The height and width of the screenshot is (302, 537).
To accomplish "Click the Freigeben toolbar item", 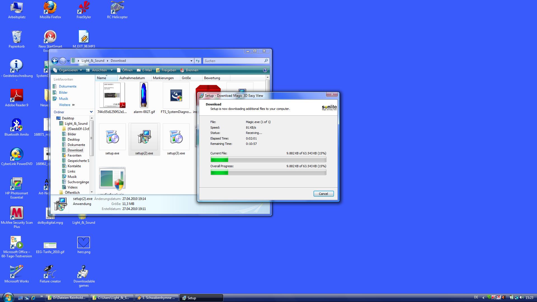I will click(x=169, y=70).
